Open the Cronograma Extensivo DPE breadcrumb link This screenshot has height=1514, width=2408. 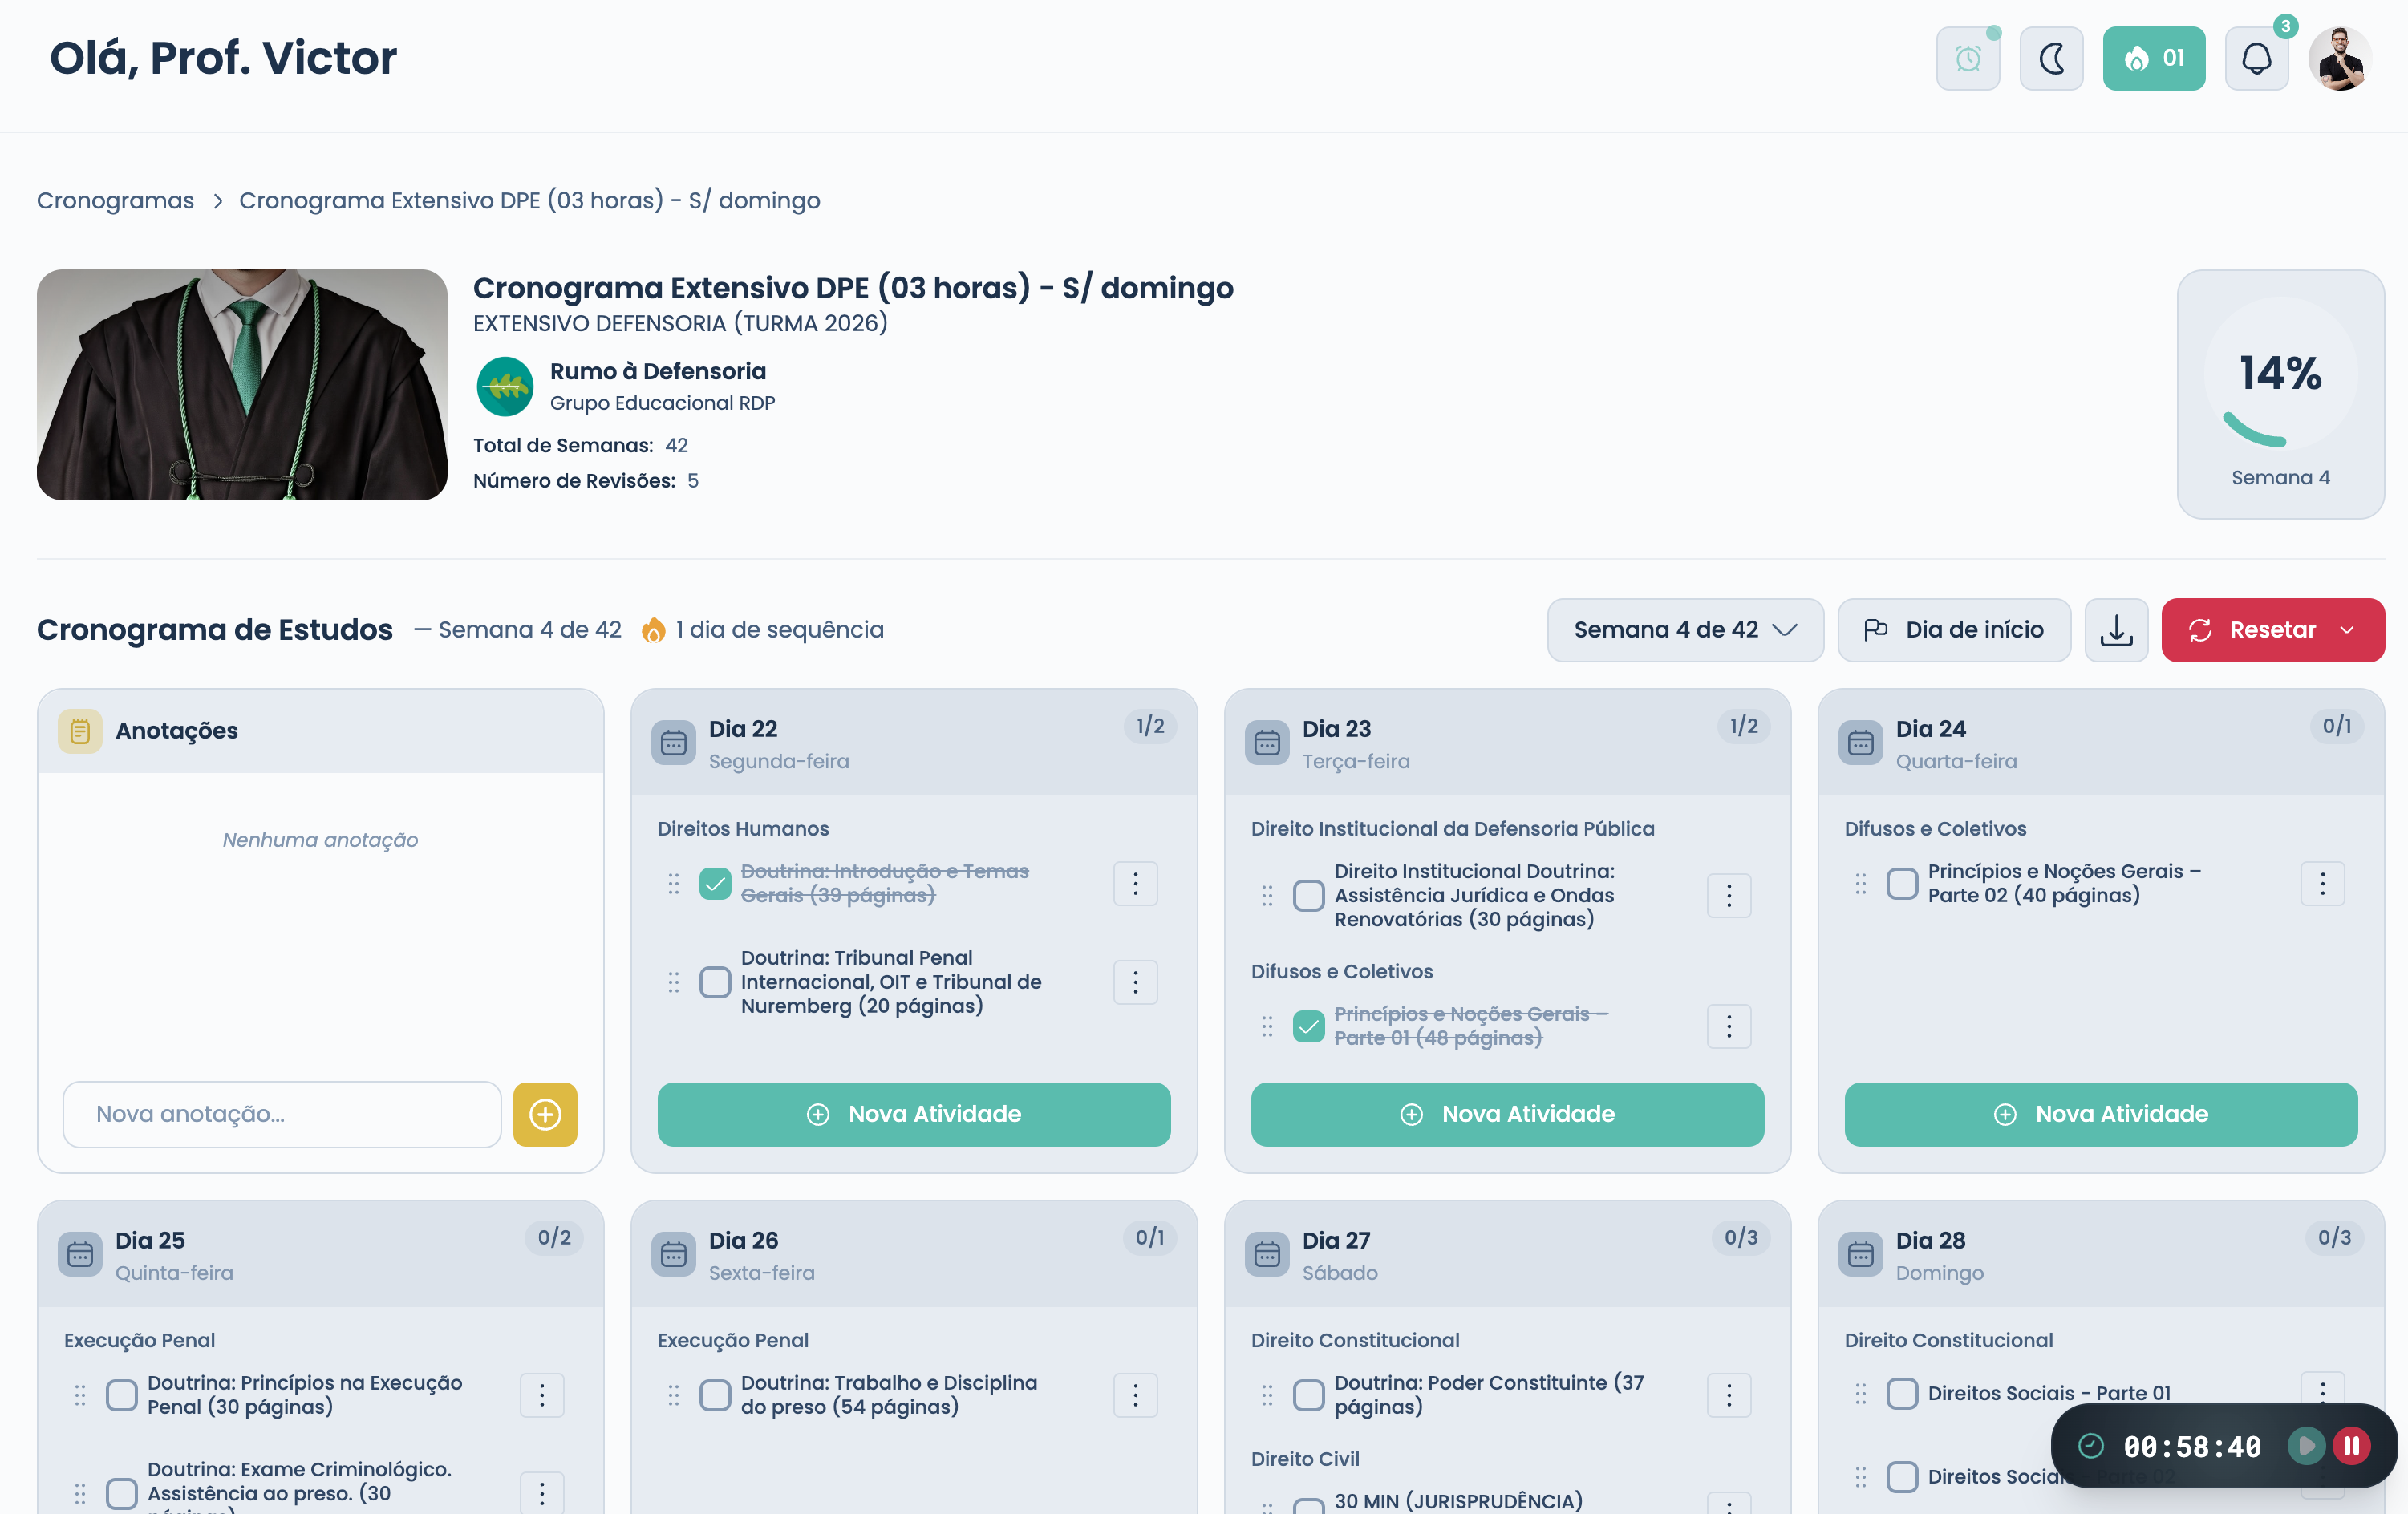[529, 200]
